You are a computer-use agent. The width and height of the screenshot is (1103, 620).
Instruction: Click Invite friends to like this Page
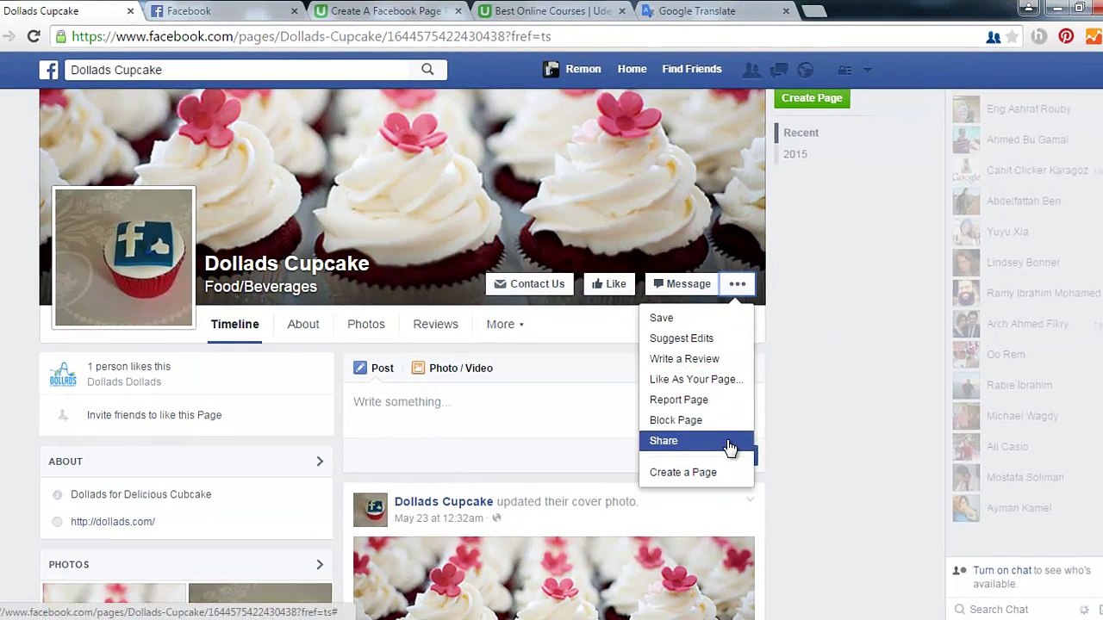pos(154,415)
